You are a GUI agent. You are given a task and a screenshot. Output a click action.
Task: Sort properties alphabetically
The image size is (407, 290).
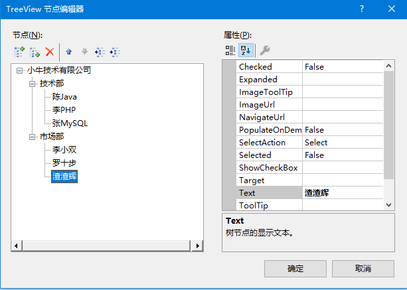click(x=246, y=50)
